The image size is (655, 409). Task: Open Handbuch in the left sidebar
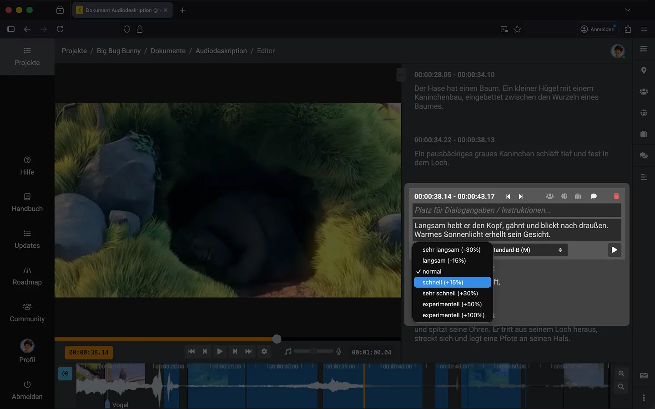[x=27, y=203]
